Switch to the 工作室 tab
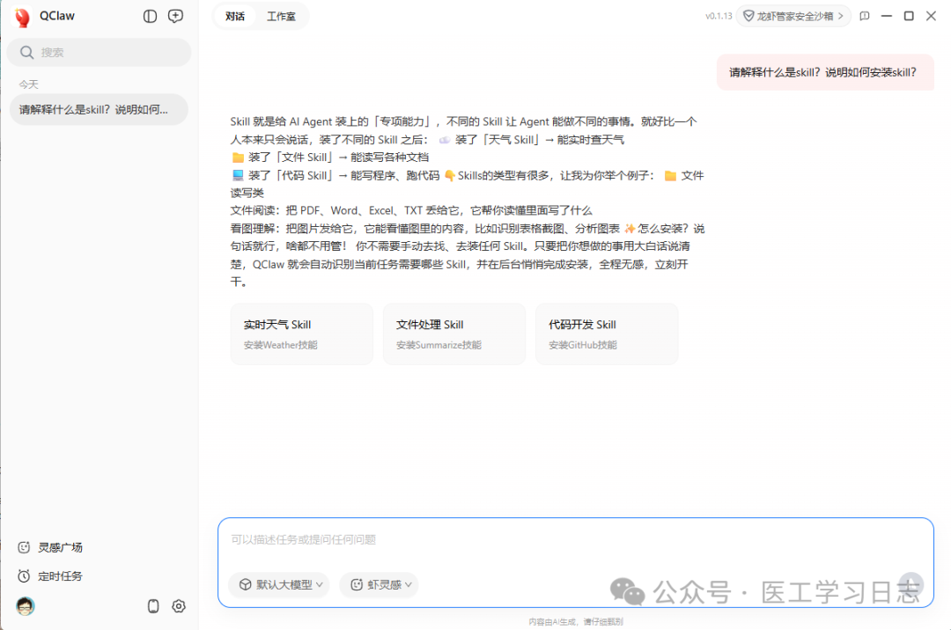951x630 pixels. [281, 16]
